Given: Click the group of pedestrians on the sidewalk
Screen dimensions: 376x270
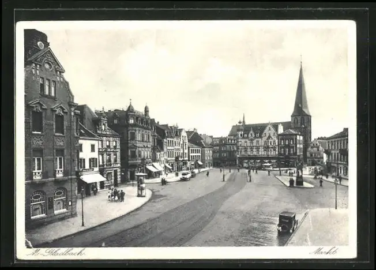Looking at the screenshot, I should coord(116,195).
